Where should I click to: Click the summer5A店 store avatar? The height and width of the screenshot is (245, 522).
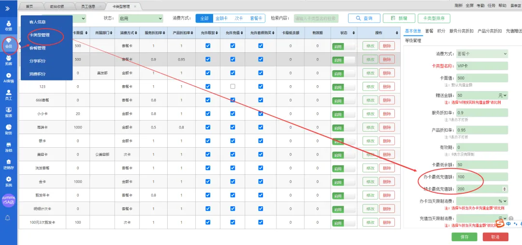coord(9,200)
